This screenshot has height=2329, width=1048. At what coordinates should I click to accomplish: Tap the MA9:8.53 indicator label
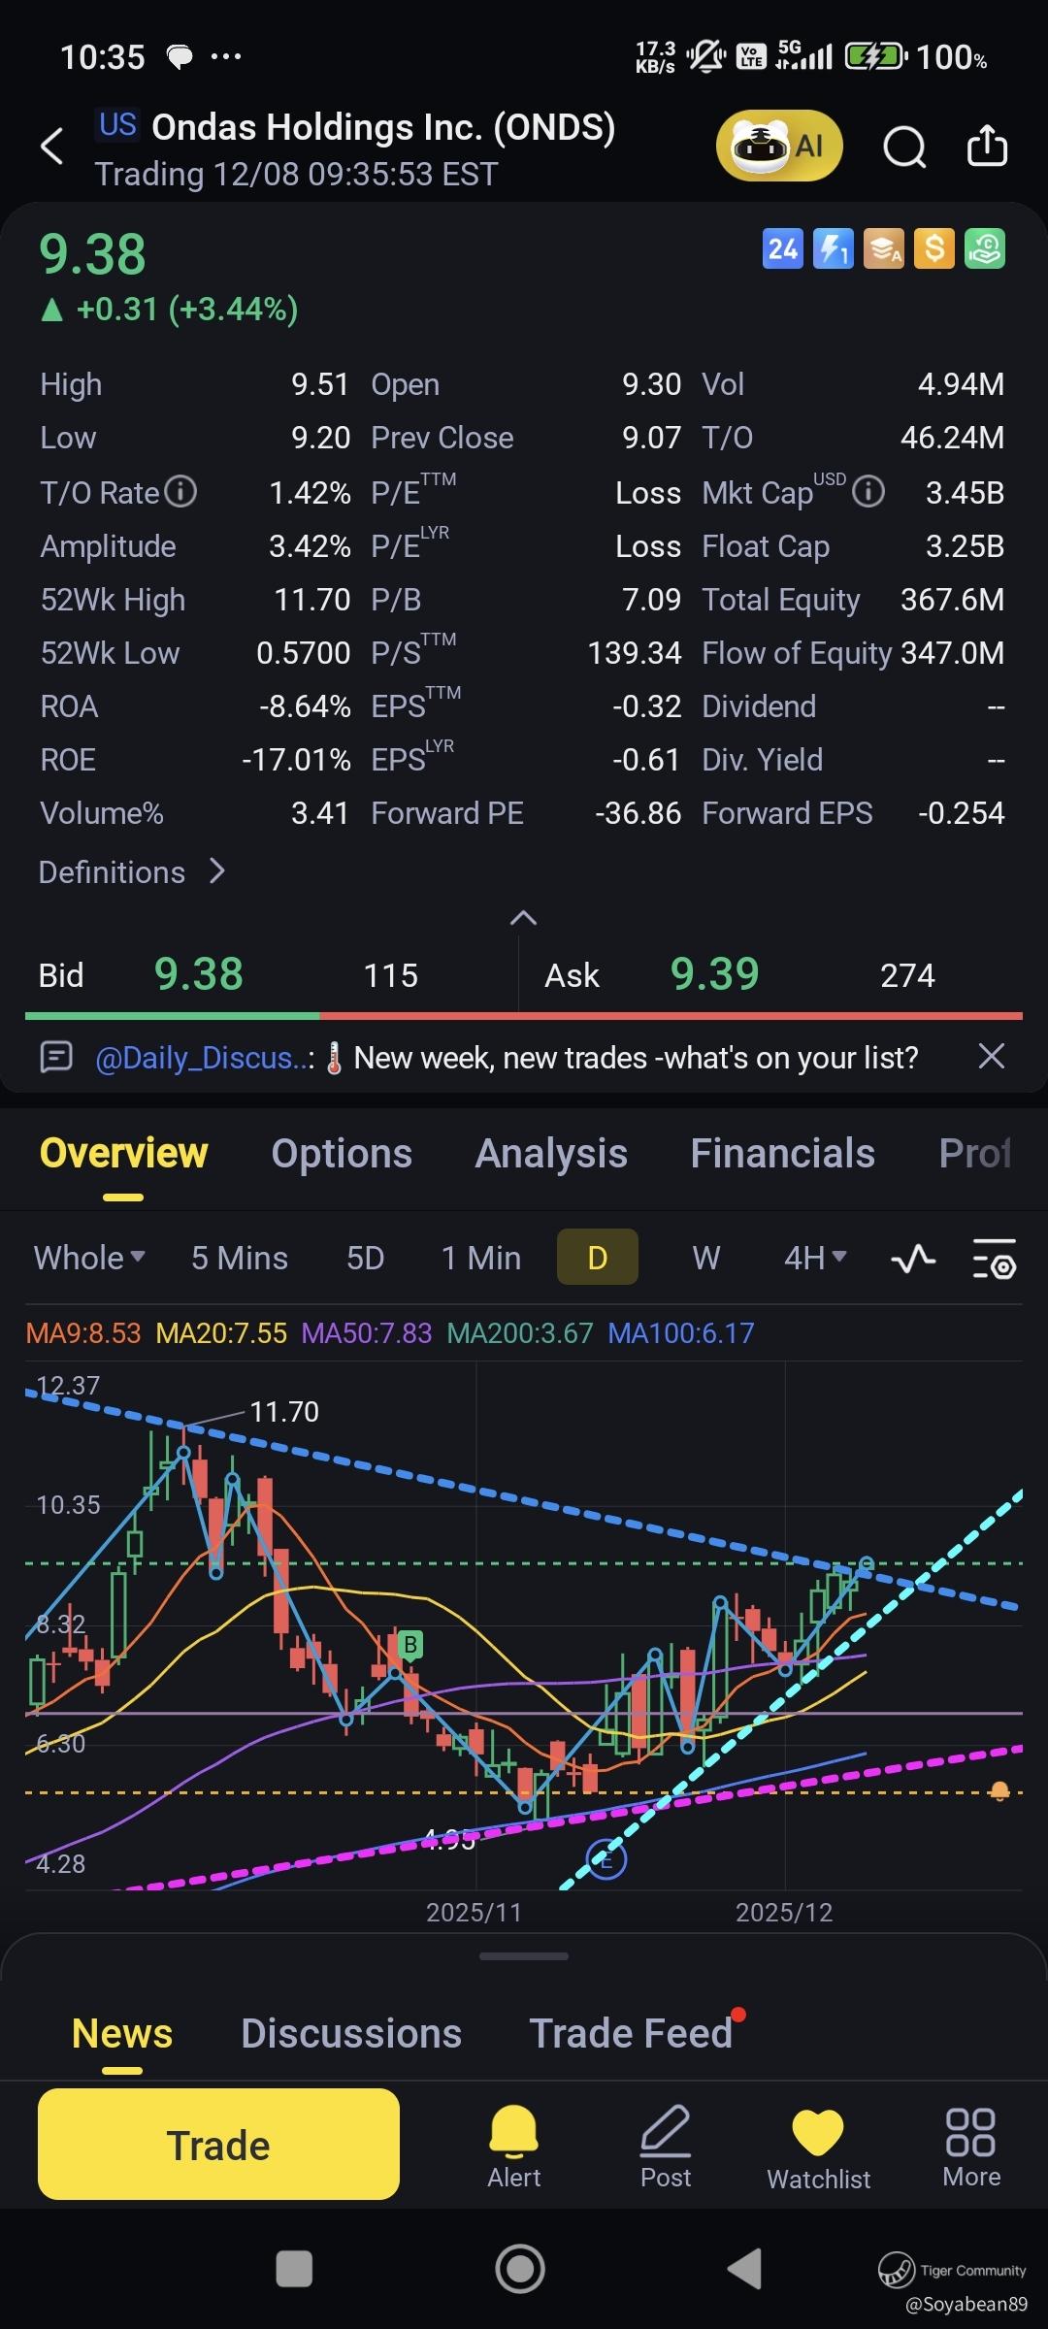click(83, 1333)
